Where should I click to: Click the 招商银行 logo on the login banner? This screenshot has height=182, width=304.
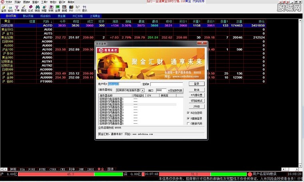click(x=108, y=50)
